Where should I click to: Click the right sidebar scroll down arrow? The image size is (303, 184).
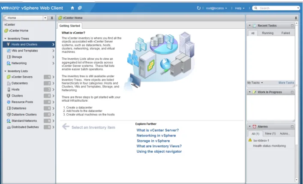pyautogui.click(x=297, y=180)
